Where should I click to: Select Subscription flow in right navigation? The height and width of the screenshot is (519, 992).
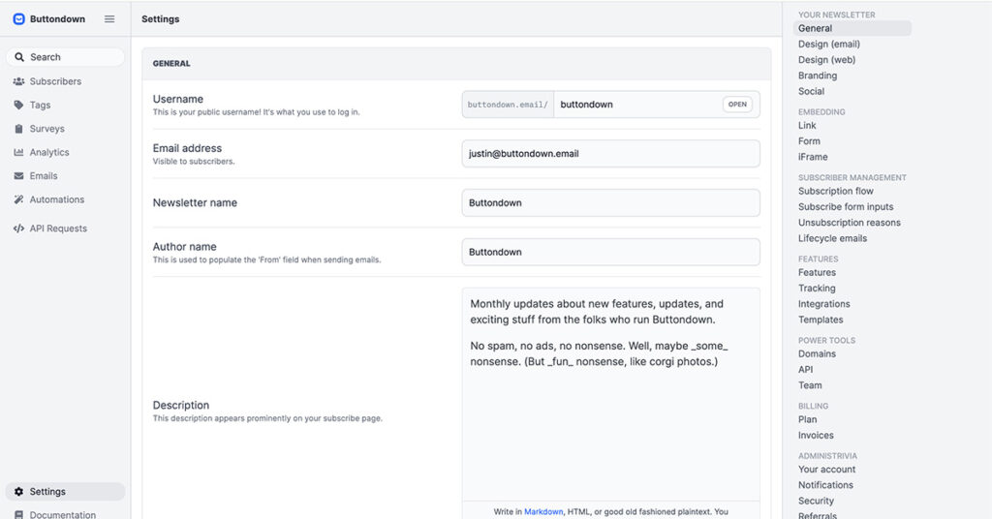835,192
